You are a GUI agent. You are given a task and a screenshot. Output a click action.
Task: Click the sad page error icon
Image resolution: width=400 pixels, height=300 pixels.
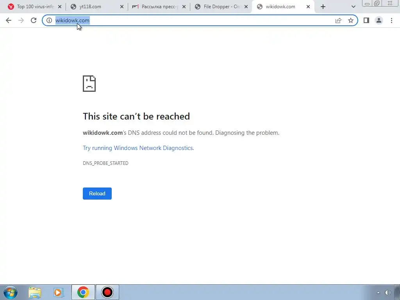pos(89,84)
